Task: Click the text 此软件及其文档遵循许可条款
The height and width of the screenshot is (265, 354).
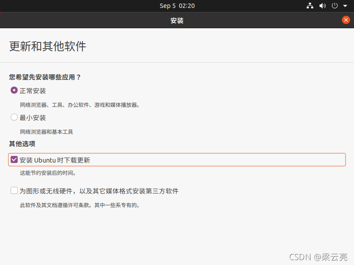Action: pyautogui.click(x=54, y=205)
